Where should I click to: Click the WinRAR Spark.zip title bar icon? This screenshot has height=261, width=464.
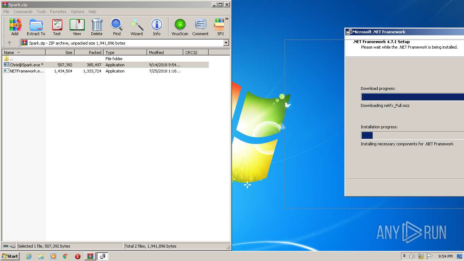[5, 5]
